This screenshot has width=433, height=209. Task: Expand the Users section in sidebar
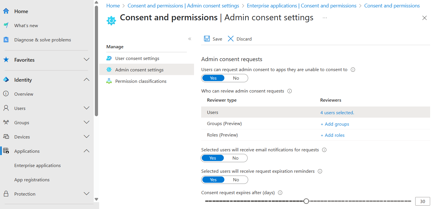coord(87,108)
